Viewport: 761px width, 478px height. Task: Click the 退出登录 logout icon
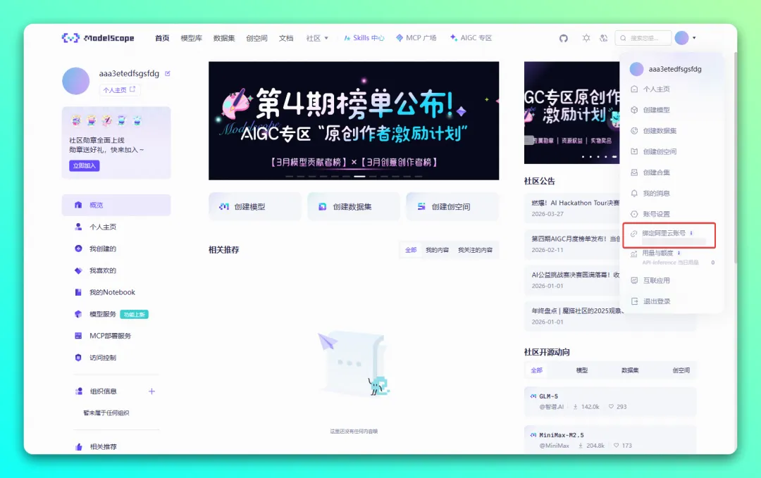pos(634,301)
